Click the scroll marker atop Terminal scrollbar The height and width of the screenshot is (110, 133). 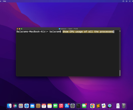pos(120,31)
